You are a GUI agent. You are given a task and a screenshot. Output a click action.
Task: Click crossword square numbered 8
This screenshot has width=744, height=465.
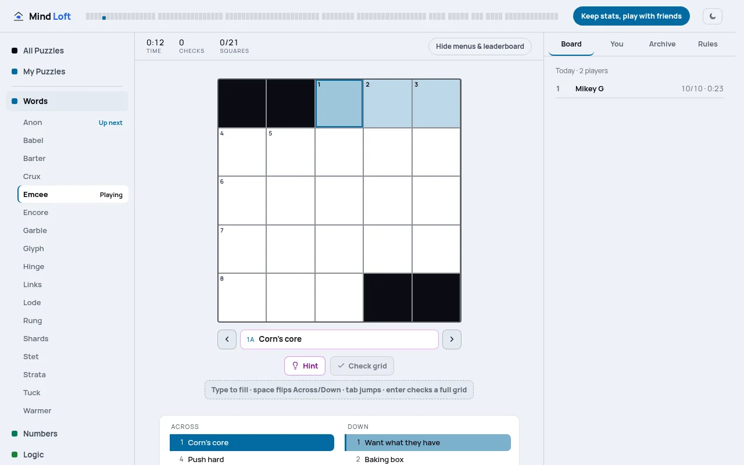(242, 298)
